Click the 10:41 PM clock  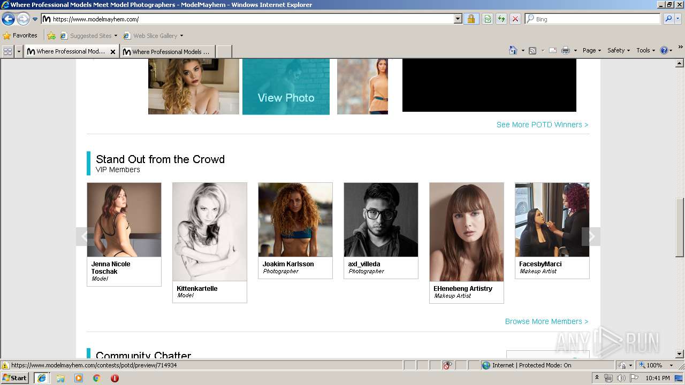(x=658, y=378)
